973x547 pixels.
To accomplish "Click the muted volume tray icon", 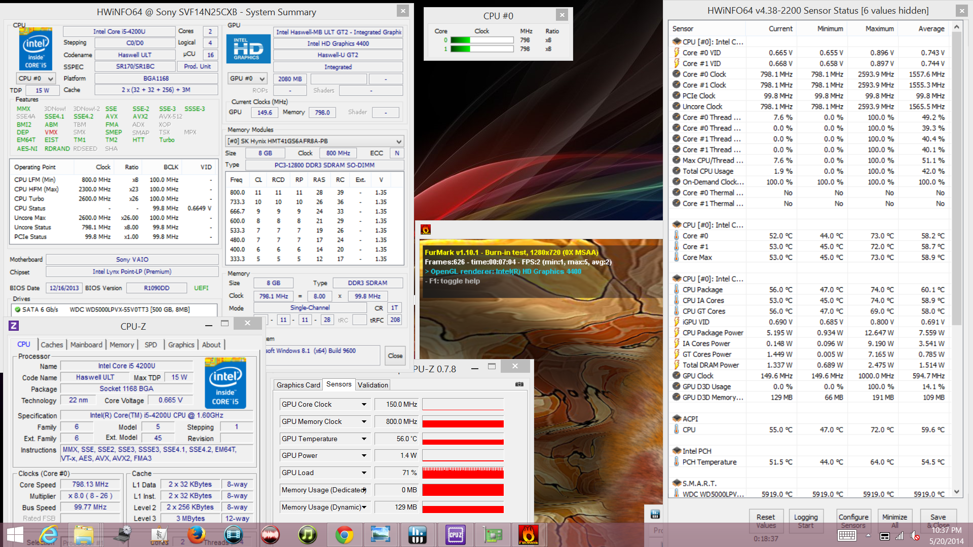I will [915, 536].
